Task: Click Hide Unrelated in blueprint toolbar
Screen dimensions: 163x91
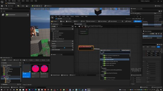Action: tap(90, 21)
